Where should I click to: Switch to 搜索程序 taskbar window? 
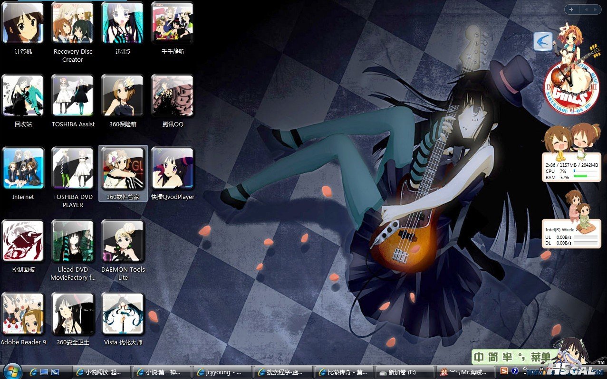[x=283, y=372]
